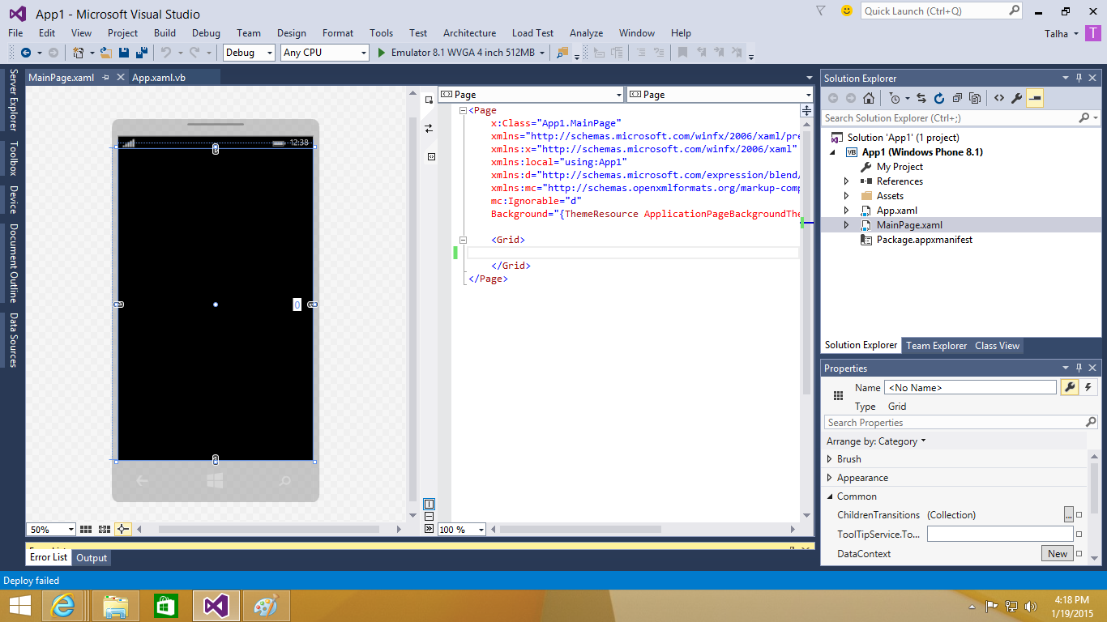Click New button for DataContext
The height and width of the screenshot is (622, 1107).
[1058, 554]
